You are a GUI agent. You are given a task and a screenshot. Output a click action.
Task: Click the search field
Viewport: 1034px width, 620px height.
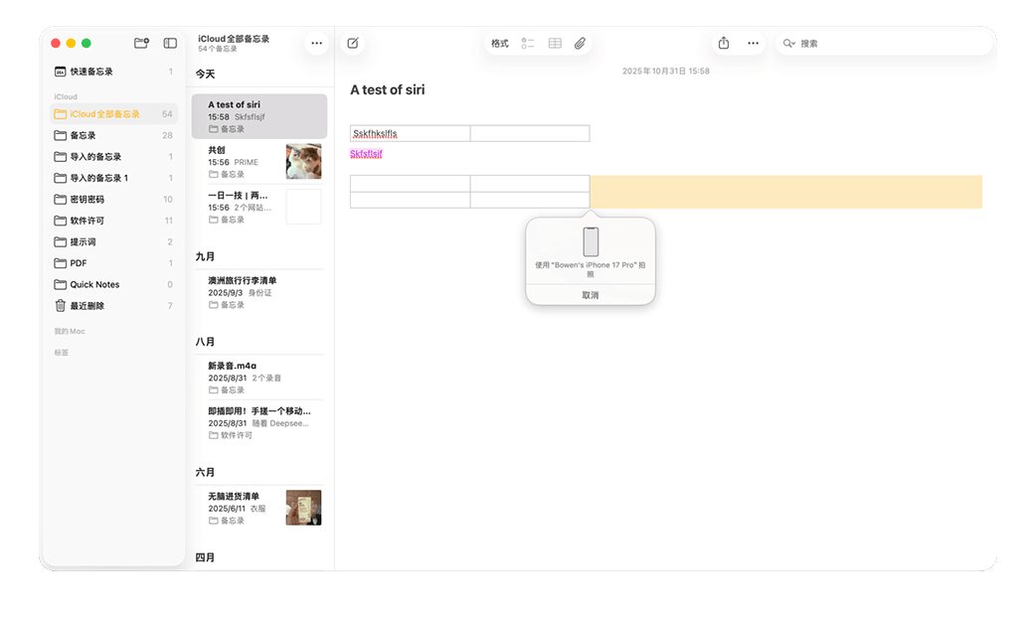pyautogui.click(x=885, y=43)
